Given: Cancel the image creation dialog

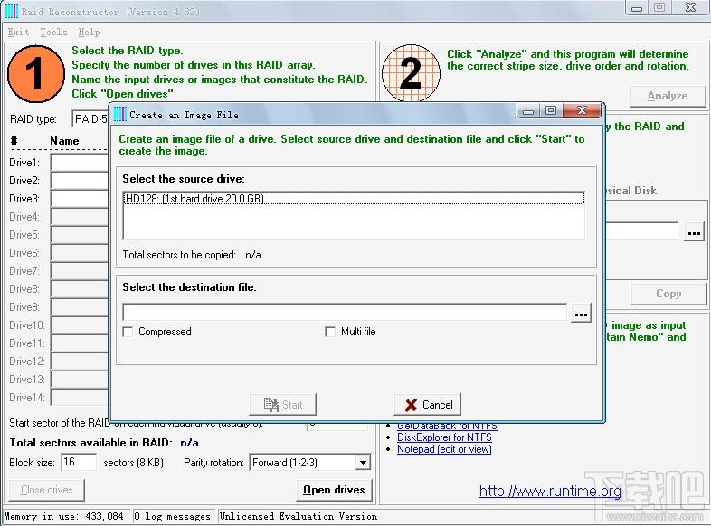Looking at the screenshot, I should tap(428, 405).
